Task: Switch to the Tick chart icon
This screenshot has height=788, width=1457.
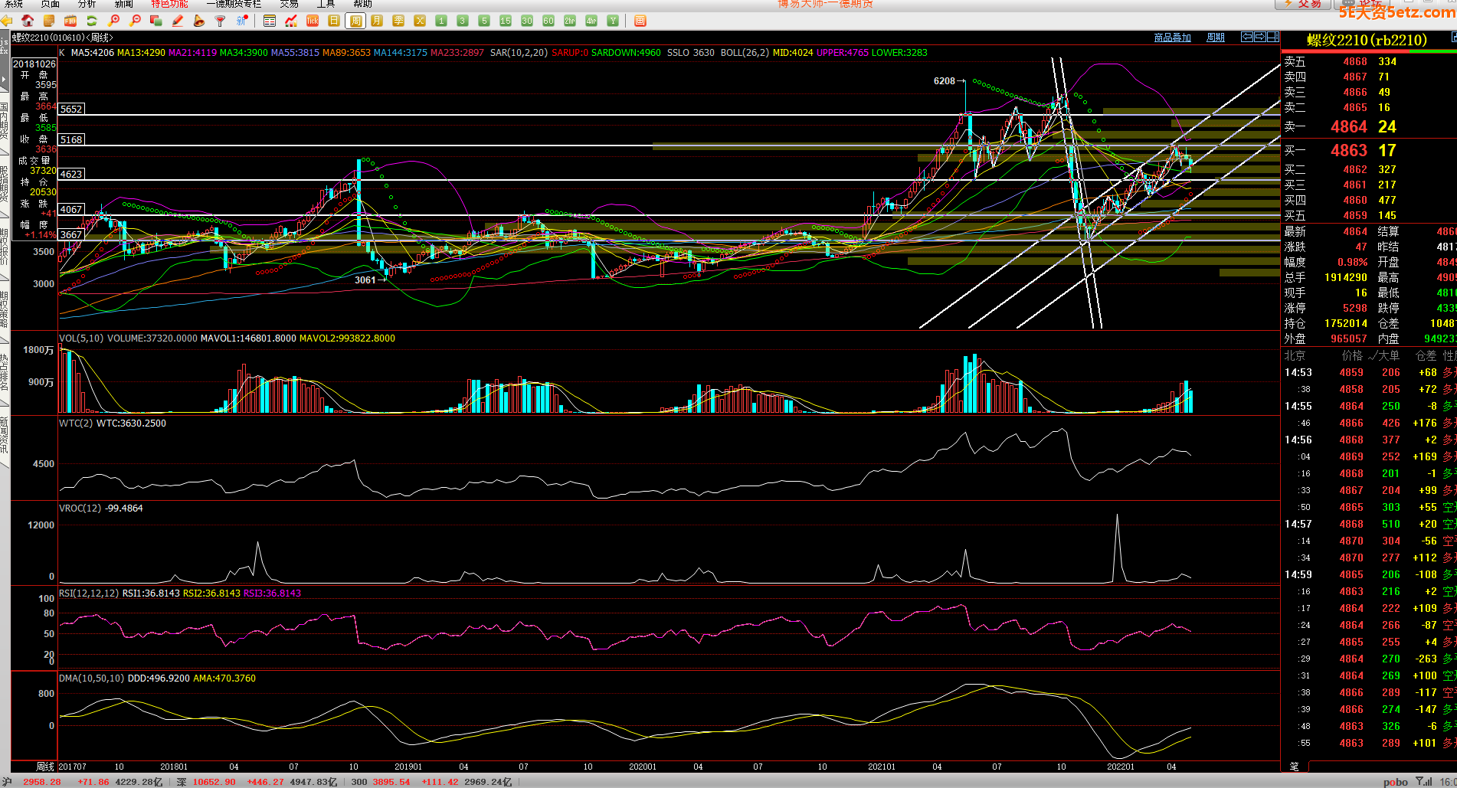Action: (x=313, y=21)
